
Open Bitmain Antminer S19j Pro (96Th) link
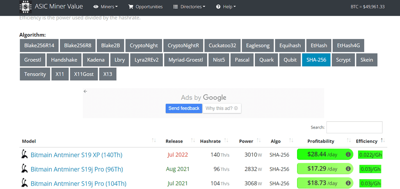pos(77,169)
